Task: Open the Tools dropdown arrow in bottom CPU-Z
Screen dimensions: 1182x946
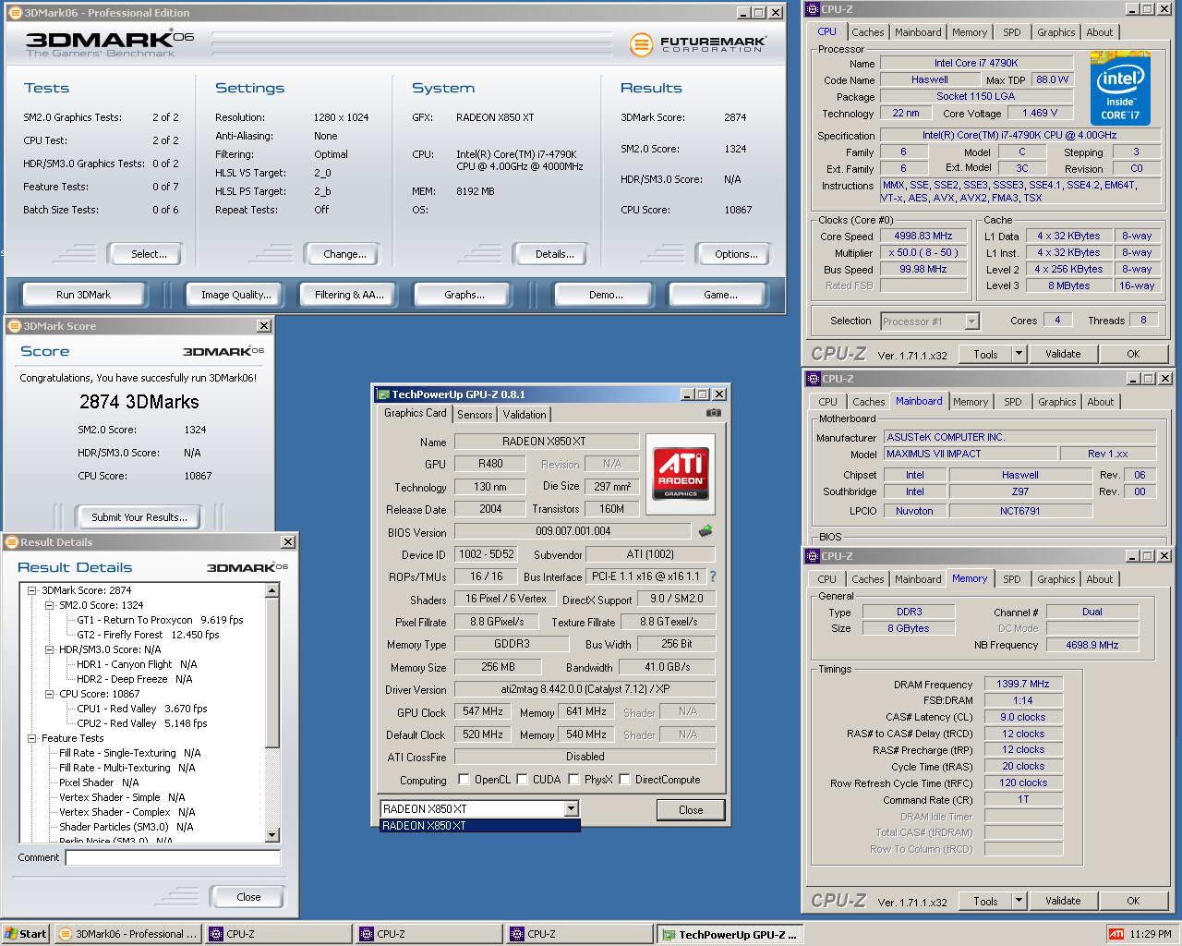Action: pyautogui.click(x=1019, y=901)
